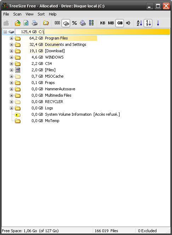This screenshot has width=172, height=235.
Task: Click the C: drive icon
Action: coord(11,32)
